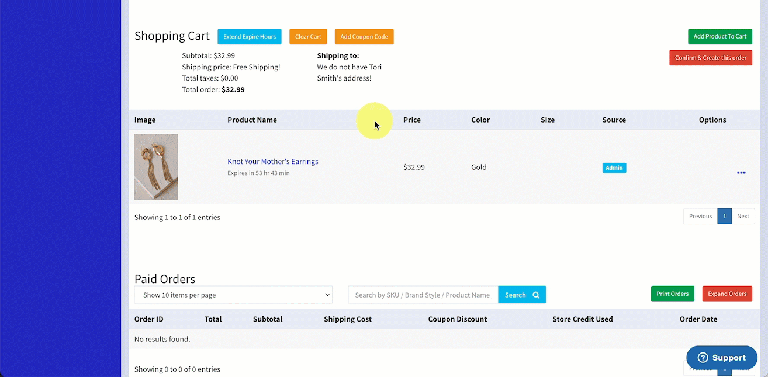The width and height of the screenshot is (768, 377).
Task: Go to Next page of cart entries
Action: [x=743, y=216]
